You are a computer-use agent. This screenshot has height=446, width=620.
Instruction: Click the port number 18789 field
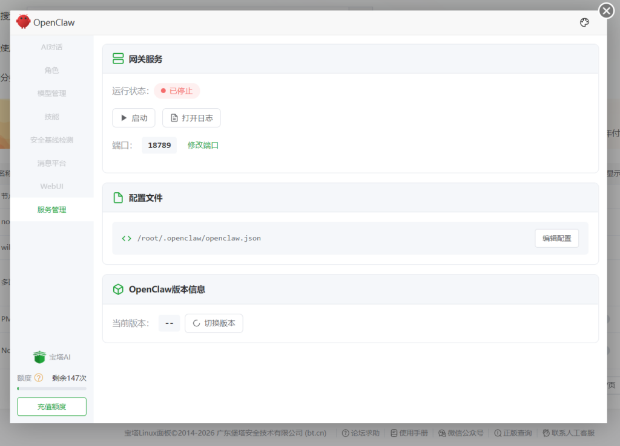coord(159,145)
